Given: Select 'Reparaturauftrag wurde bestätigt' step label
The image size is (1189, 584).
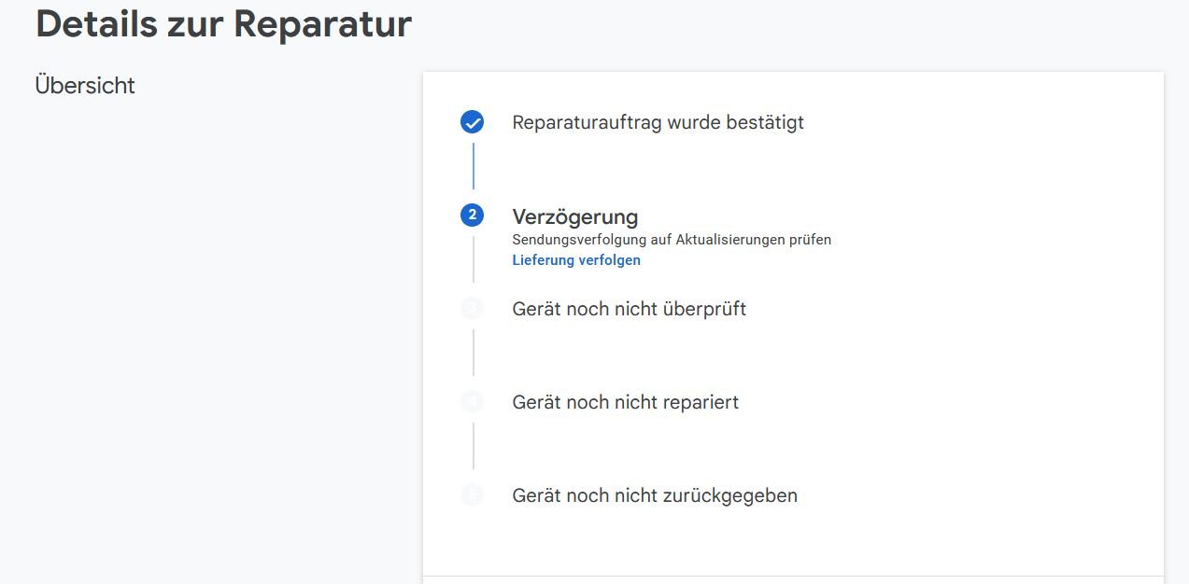Looking at the screenshot, I should pyautogui.click(x=658, y=122).
